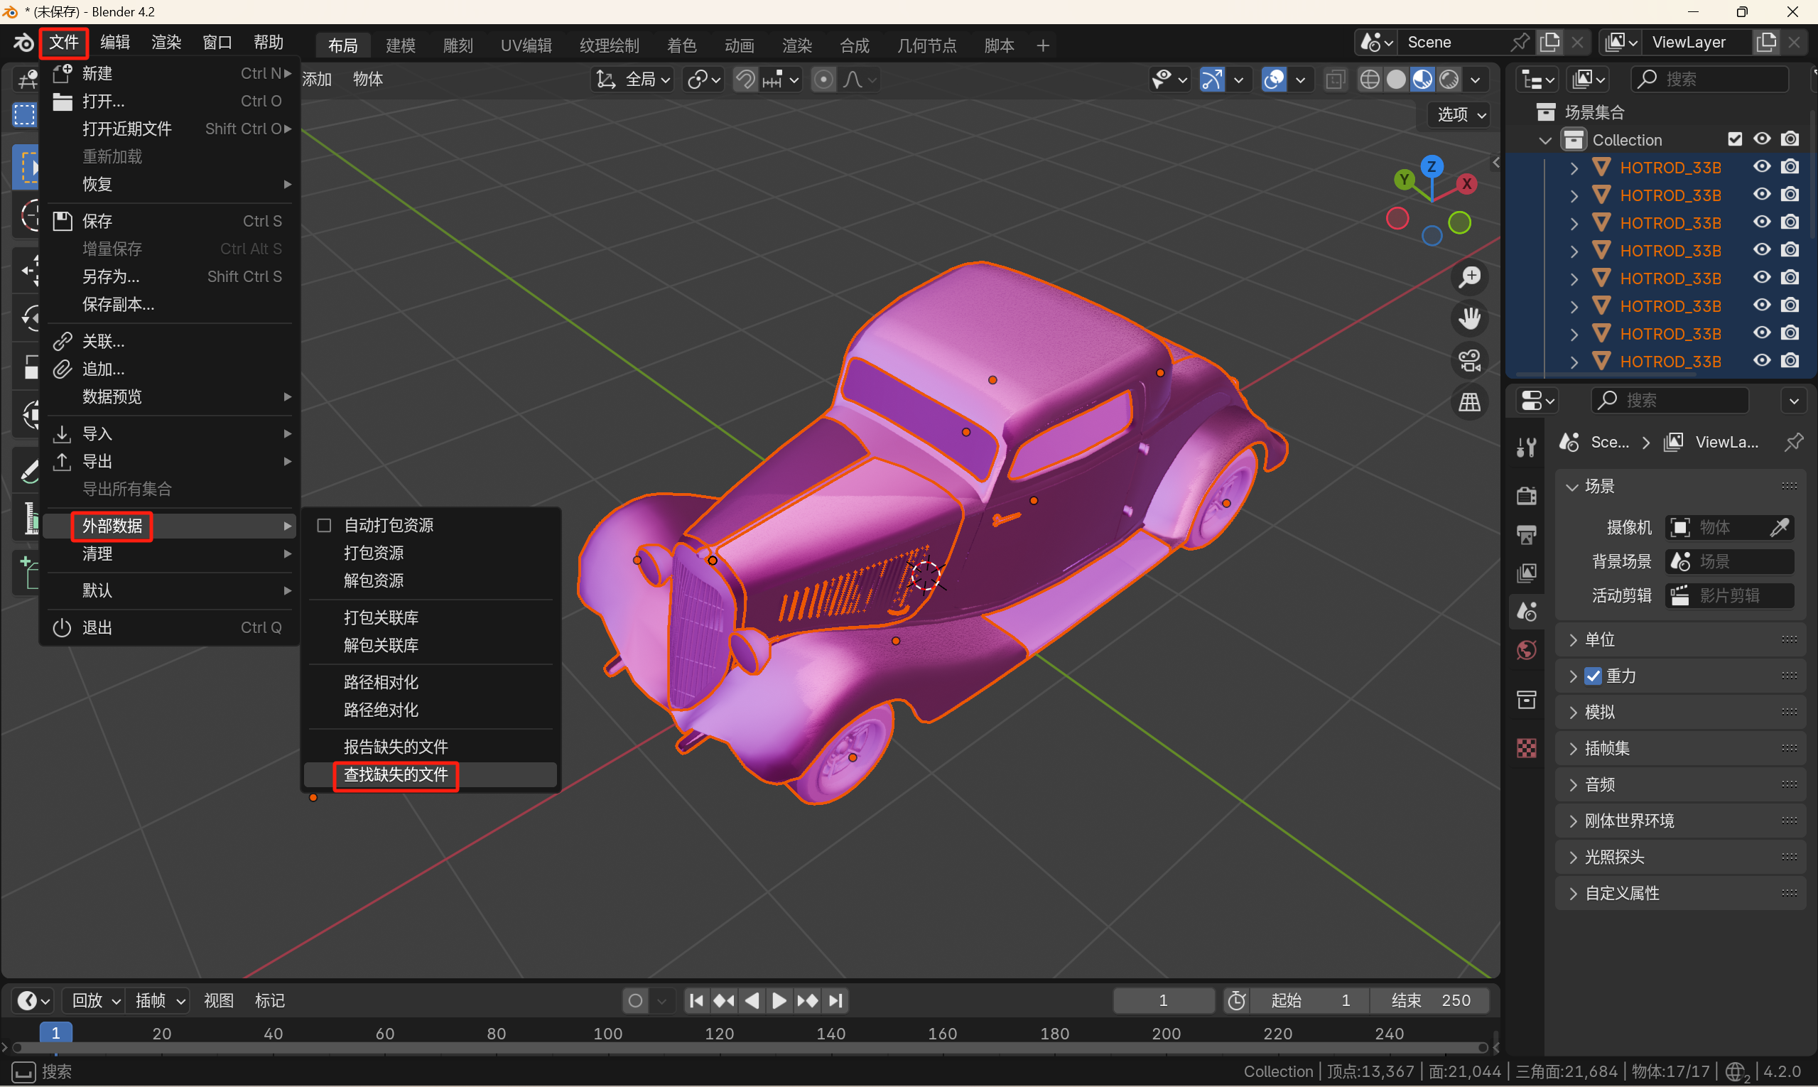Choose 查找缺失的文件 menu entry
This screenshot has width=1818, height=1087.
pyautogui.click(x=396, y=775)
